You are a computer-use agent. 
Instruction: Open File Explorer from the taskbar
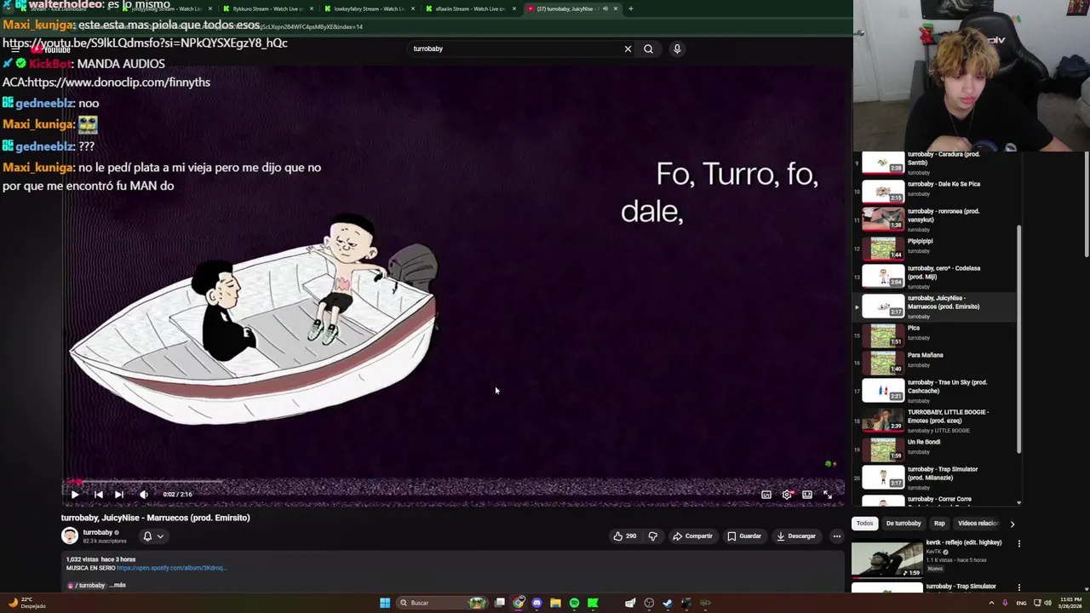point(555,603)
